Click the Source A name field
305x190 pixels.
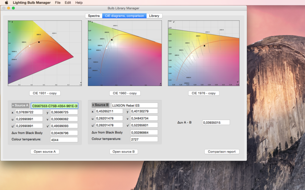click(54, 106)
